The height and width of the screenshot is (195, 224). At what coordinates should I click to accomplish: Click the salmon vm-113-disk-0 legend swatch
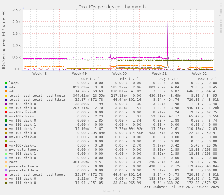click(6, 179)
